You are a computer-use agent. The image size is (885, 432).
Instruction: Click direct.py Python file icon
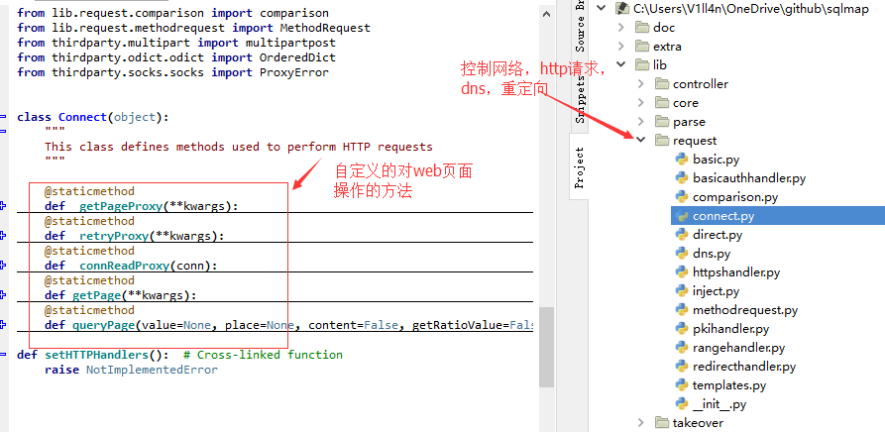(683, 235)
